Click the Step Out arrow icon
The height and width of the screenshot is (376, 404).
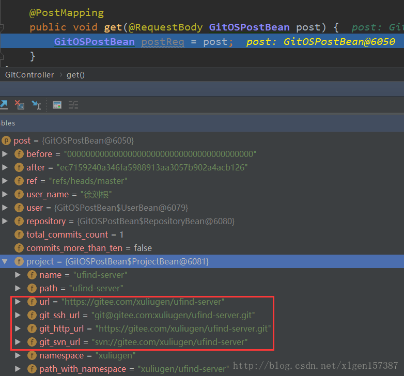tap(4, 105)
